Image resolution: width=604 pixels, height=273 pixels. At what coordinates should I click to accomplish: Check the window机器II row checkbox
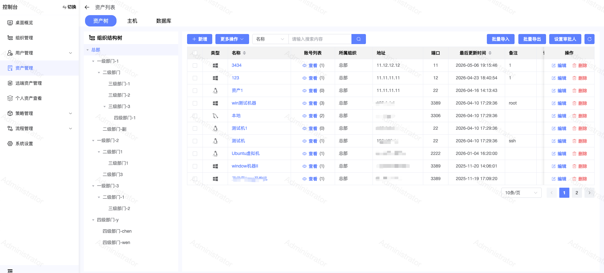click(195, 166)
